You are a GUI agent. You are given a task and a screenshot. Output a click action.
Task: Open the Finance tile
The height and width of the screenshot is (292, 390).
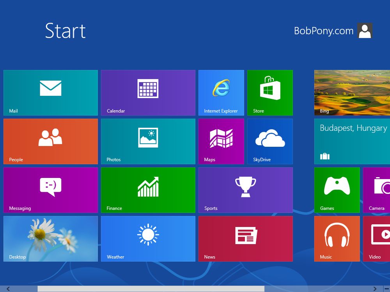click(x=148, y=190)
